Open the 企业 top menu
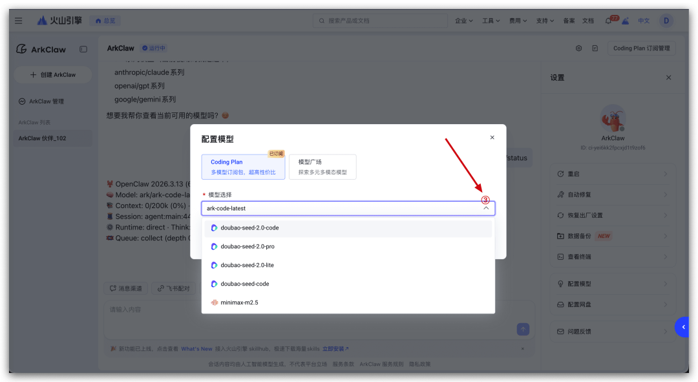Viewport: 698px width, 382px height. tap(464, 21)
